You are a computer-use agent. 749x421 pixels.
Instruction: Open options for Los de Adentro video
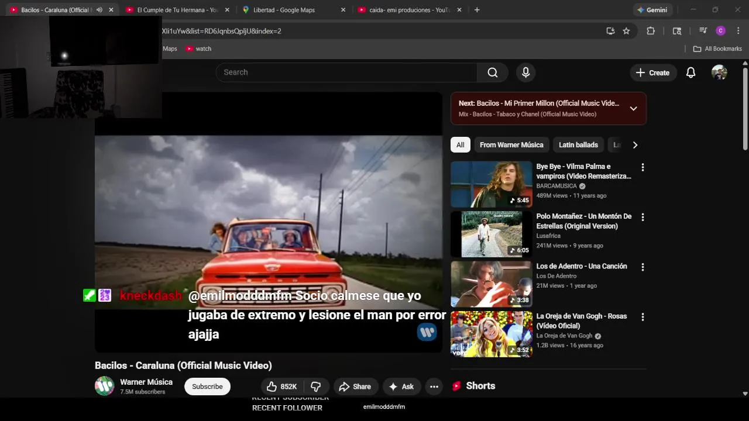(643, 267)
